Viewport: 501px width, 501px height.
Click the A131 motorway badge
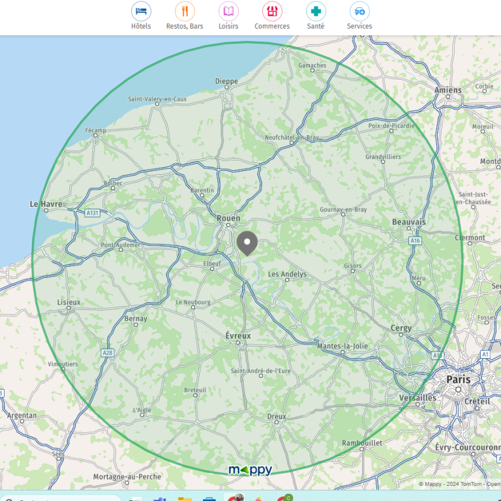[x=92, y=213]
